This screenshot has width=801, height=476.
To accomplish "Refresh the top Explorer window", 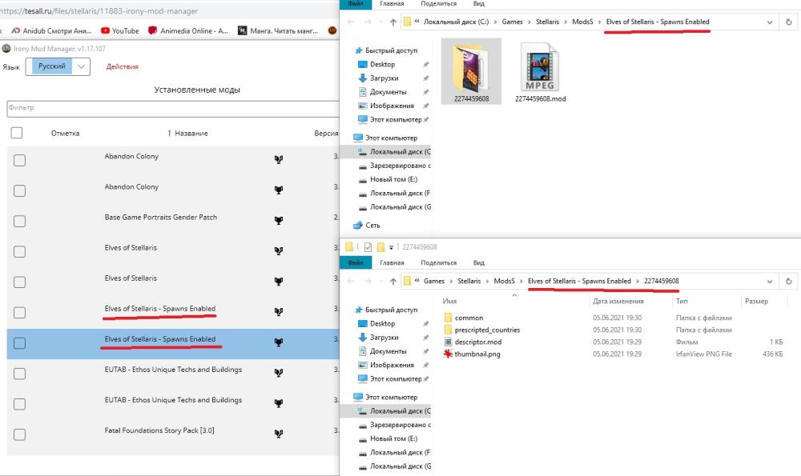I will (x=788, y=22).
